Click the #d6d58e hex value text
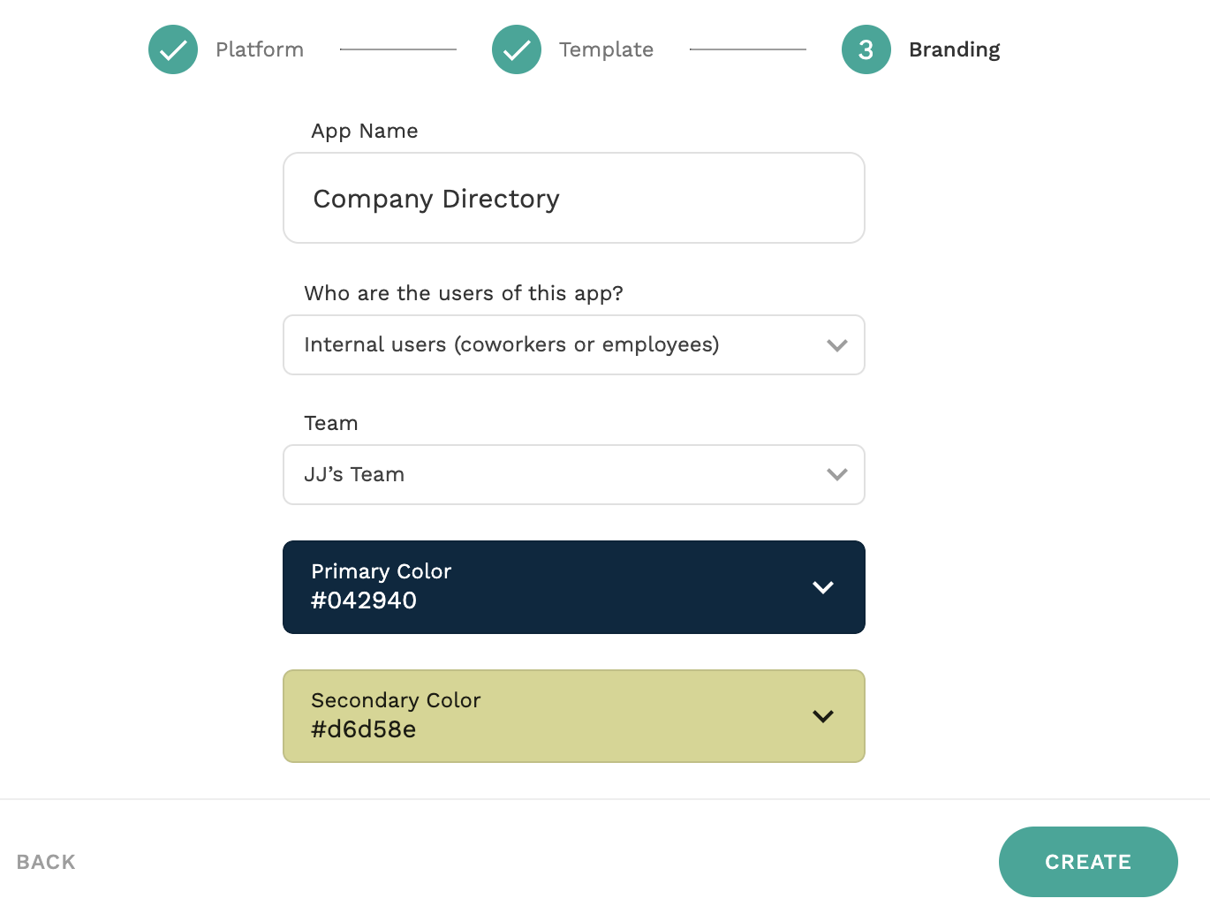The image size is (1210, 906). point(364,729)
